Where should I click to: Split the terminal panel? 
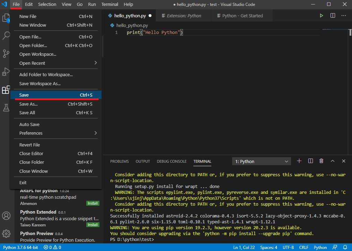tap(310, 161)
